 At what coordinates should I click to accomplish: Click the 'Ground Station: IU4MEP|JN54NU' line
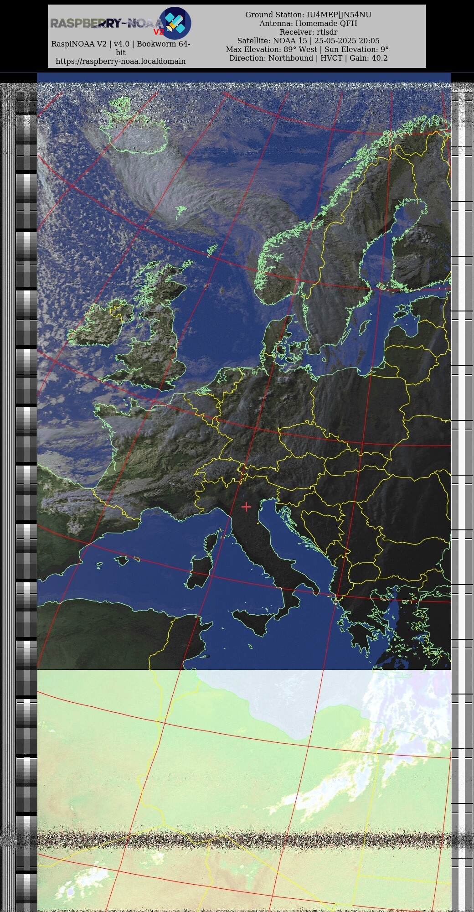coord(308,15)
